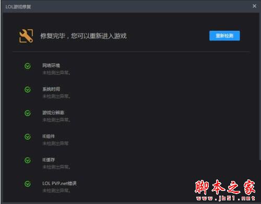This screenshot has height=204, width=261.
Task: Select the 游戏分辨率 item label
Action: pos(53,112)
